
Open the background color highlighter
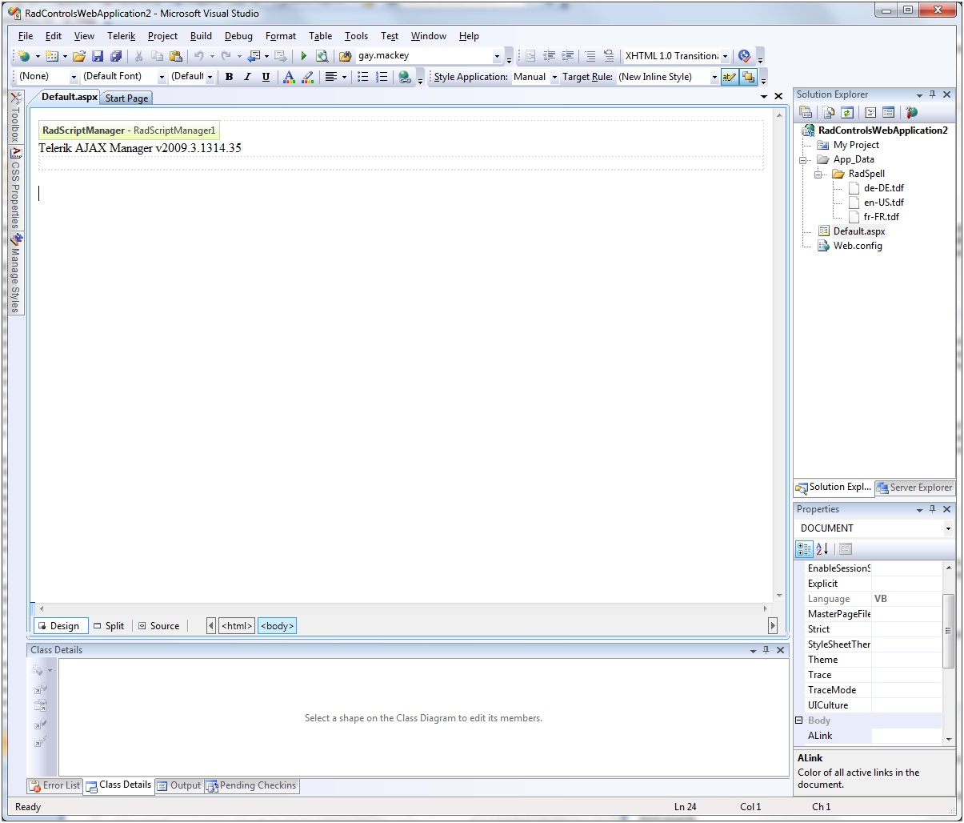[x=308, y=77]
